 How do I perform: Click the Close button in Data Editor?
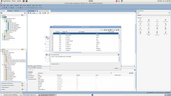click(x=116, y=68)
